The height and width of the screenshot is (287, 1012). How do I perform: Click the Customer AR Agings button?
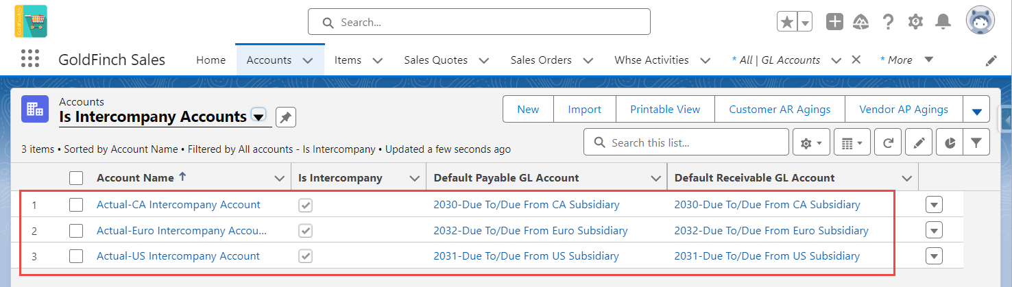coord(780,109)
